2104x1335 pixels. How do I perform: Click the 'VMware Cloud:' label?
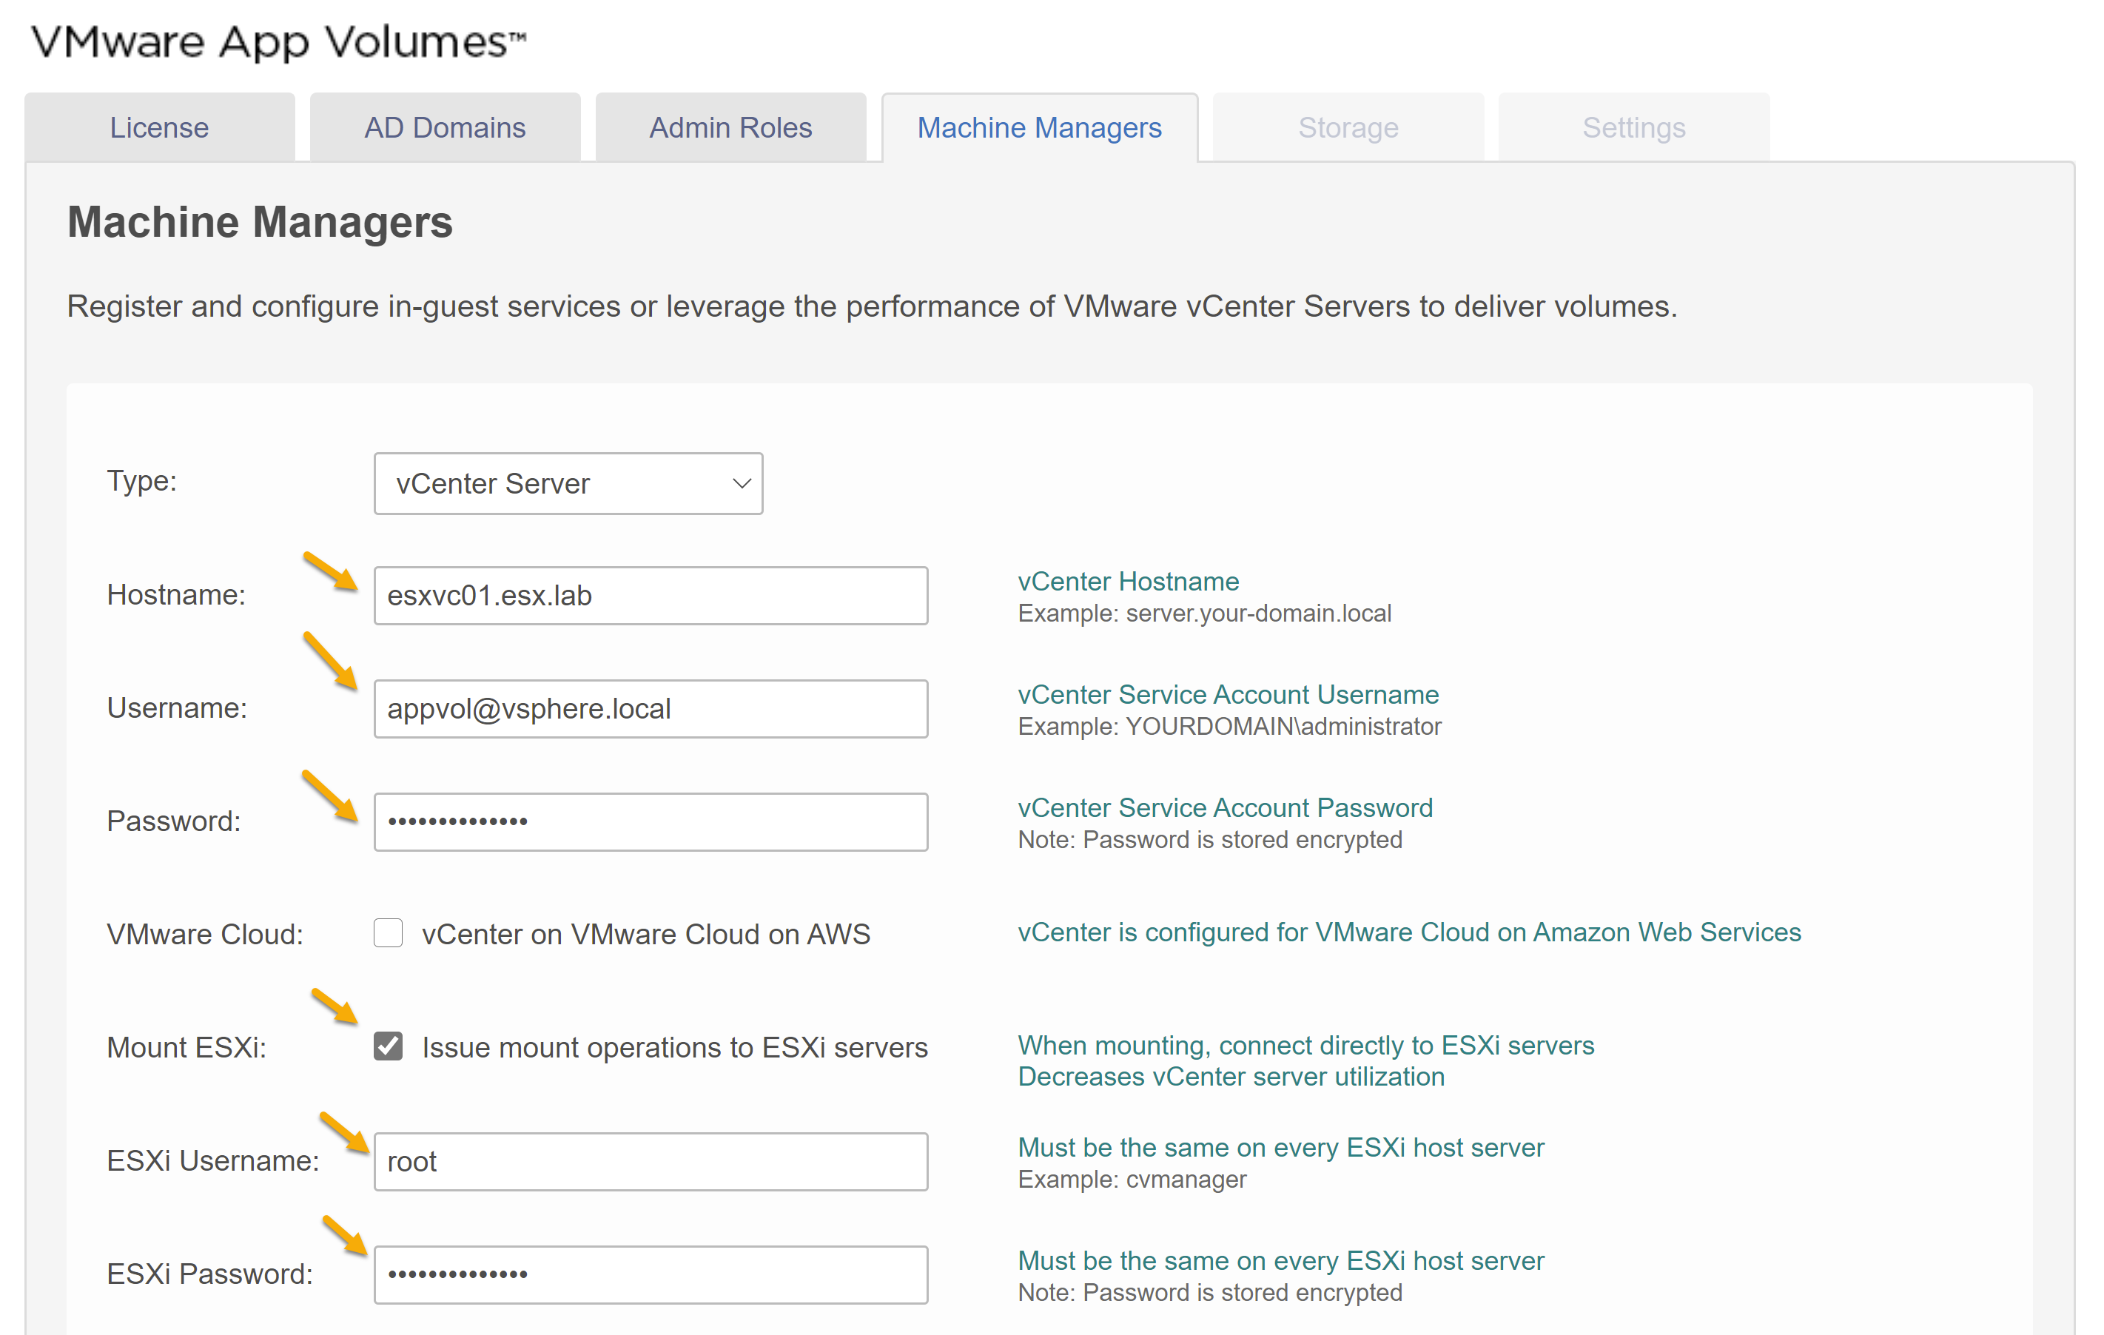pyautogui.click(x=204, y=934)
